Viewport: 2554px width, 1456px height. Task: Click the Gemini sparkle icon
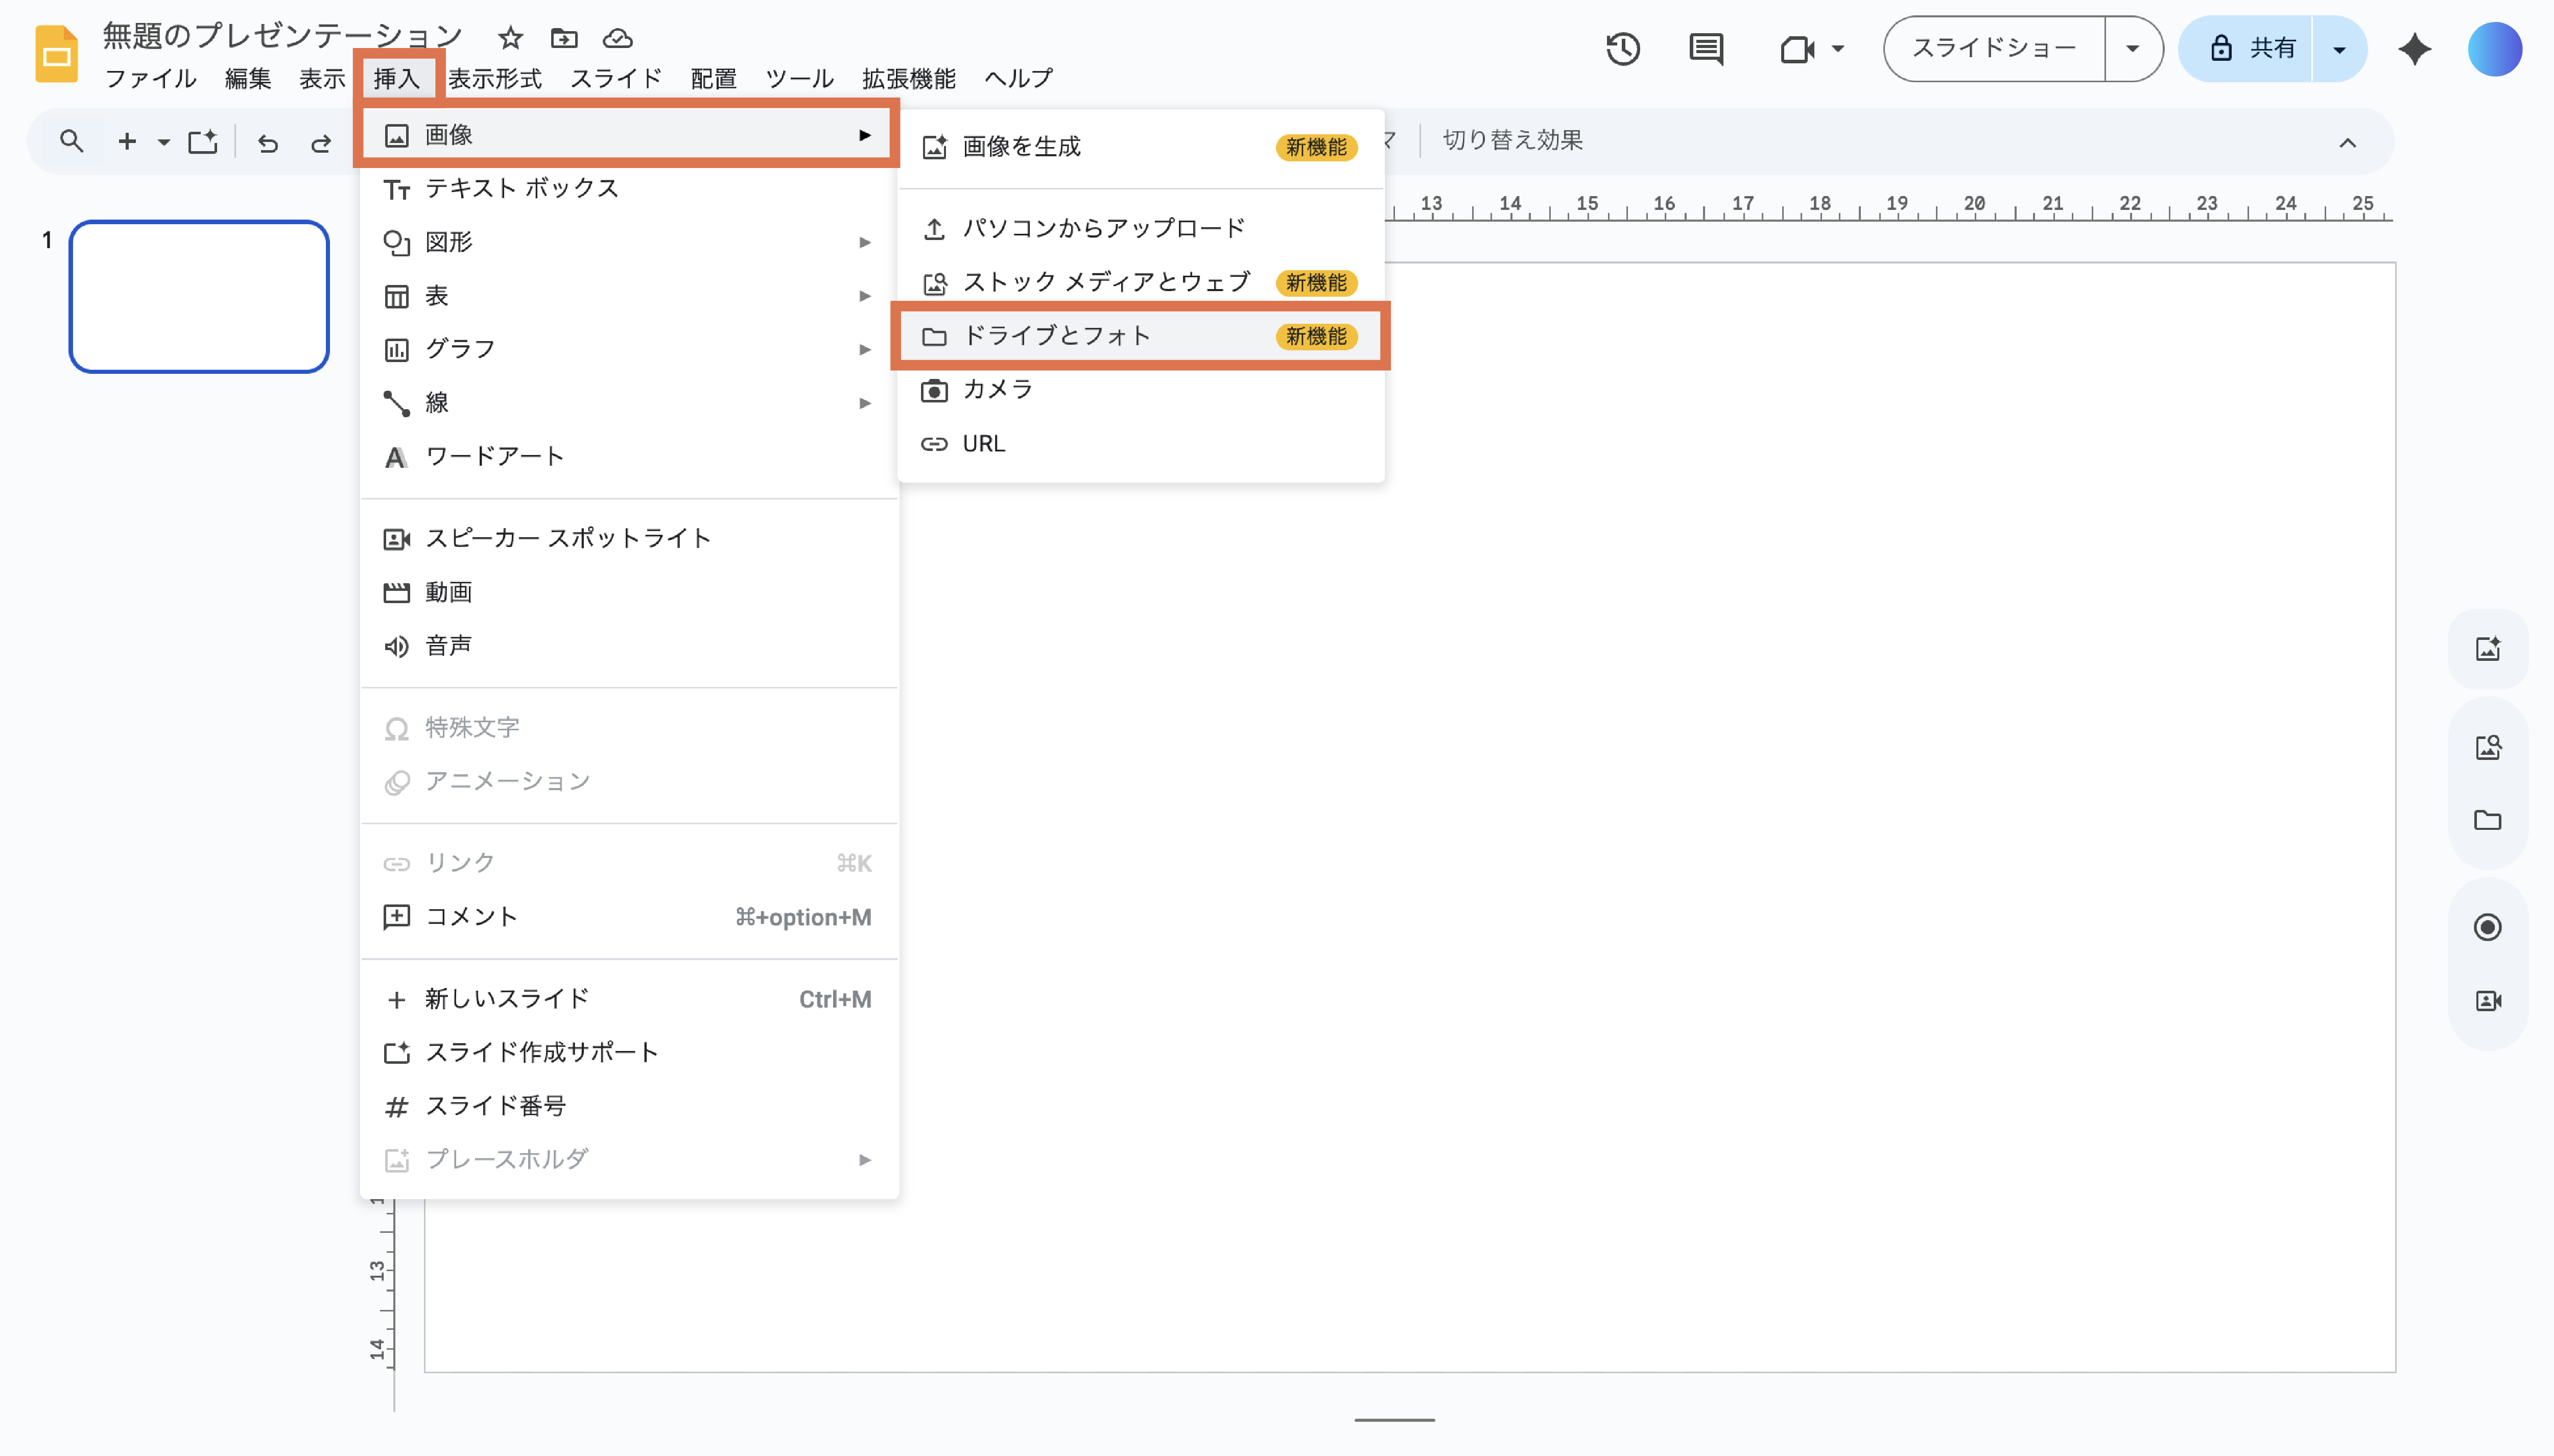click(x=2414, y=48)
